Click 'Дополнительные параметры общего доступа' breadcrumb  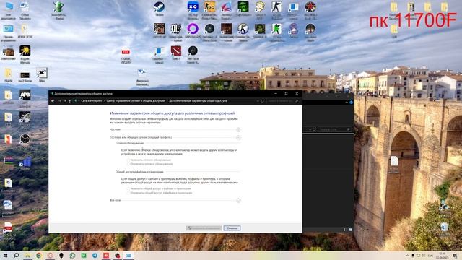point(198,101)
